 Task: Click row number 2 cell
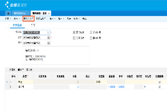14,87
